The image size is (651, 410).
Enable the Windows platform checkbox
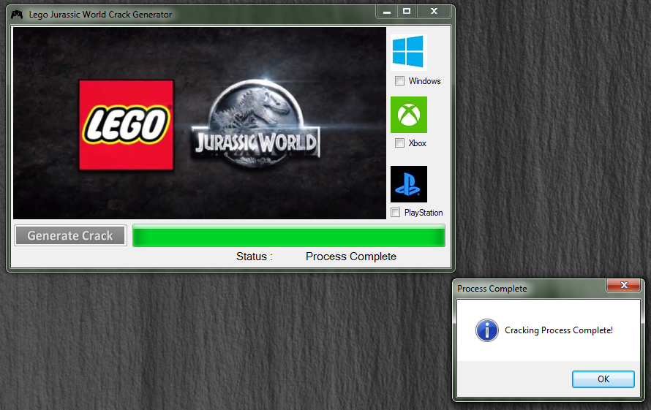(399, 81)
